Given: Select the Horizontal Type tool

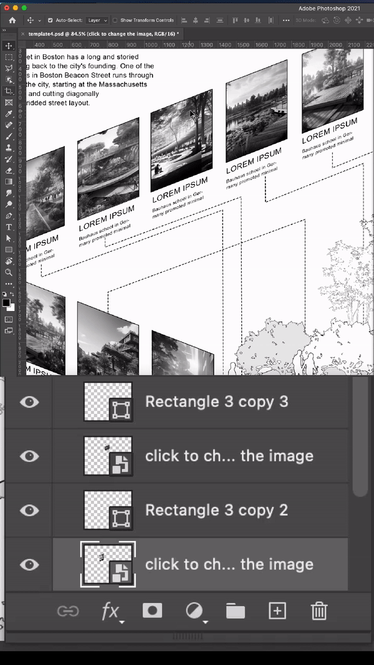Looking at the screenshot, I should (x=9, y=227).
